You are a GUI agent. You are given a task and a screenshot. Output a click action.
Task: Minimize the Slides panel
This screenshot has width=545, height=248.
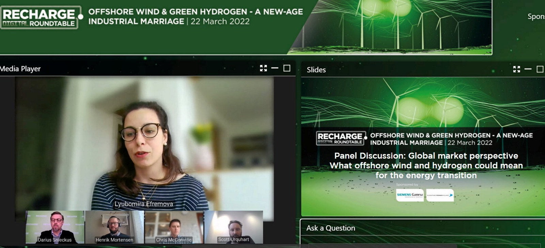528,69
